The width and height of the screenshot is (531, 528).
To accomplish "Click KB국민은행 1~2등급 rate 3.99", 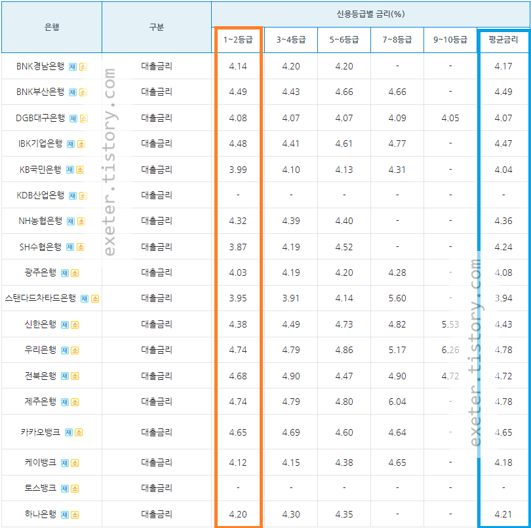I will click(238, 170).
